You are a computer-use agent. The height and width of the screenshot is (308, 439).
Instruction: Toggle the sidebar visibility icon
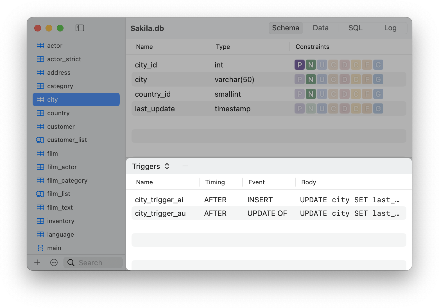pyautogui.click(x=80, y=28)
